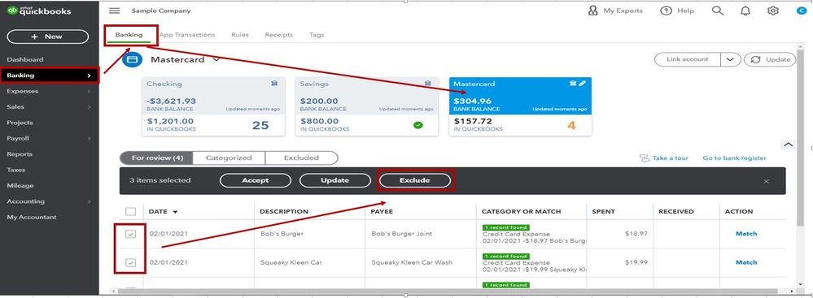
Task: Exclude the selected transactions
Action: (415, 180)
